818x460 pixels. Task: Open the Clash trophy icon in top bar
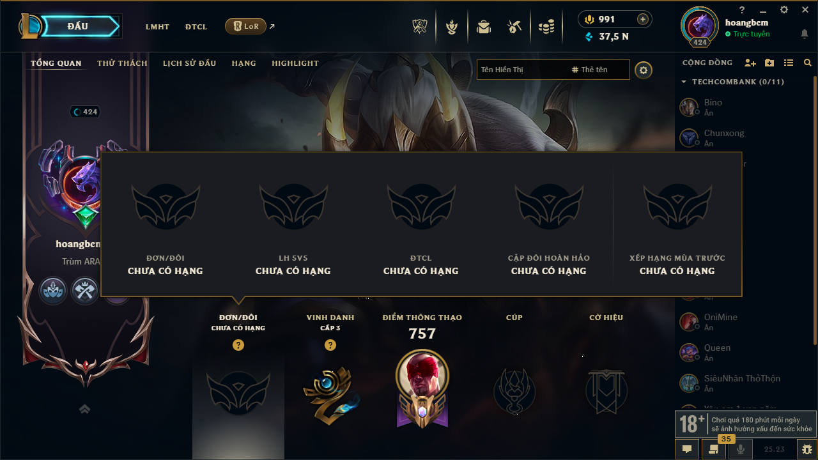coord(419,27)
